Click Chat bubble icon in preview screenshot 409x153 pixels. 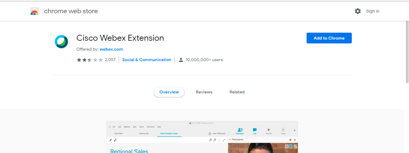255,130
